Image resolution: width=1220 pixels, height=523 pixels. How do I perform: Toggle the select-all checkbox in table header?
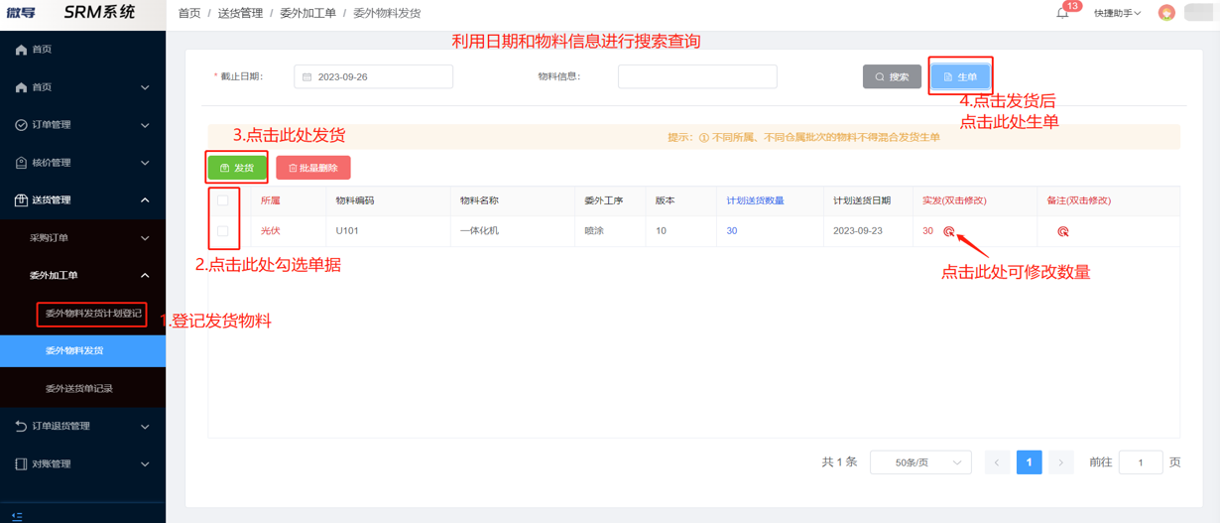click(223, 200)
